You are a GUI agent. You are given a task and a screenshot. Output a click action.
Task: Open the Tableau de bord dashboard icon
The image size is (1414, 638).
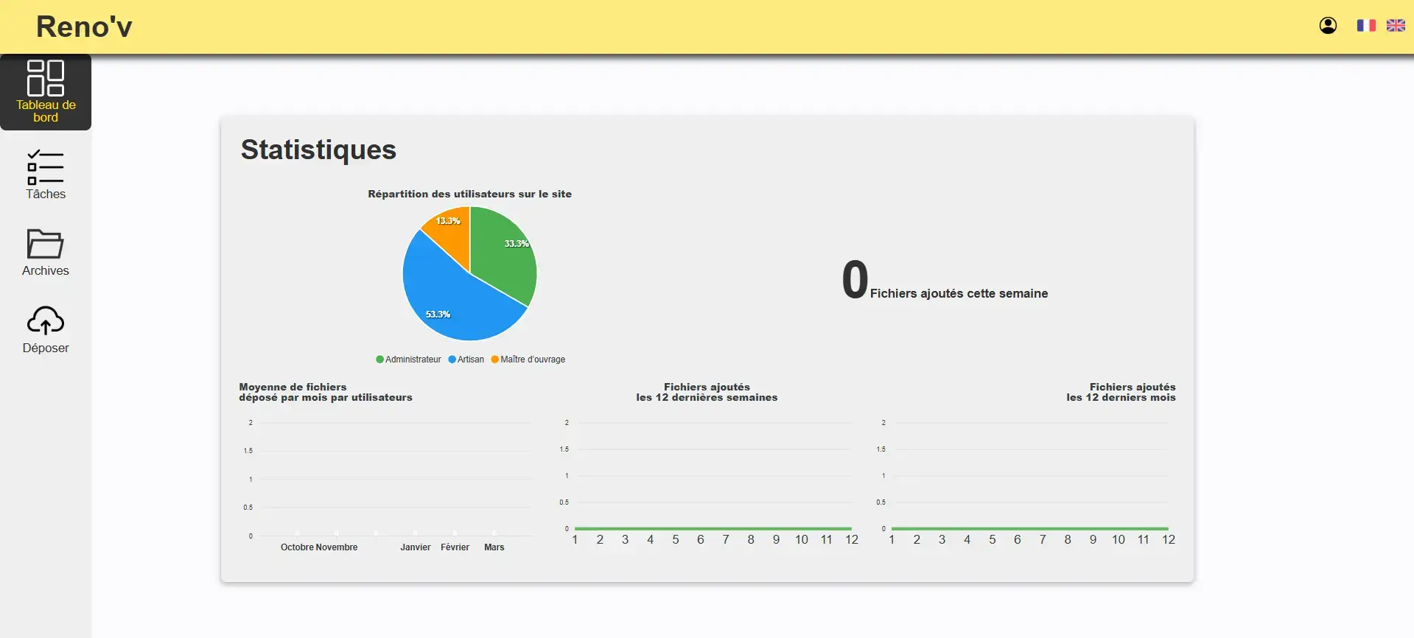46,78
